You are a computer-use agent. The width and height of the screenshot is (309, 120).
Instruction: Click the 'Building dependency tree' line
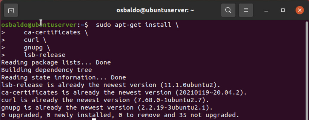46,70
